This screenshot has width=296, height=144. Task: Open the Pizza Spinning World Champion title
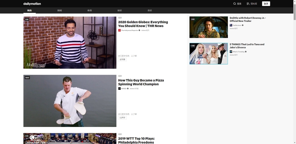141,82
